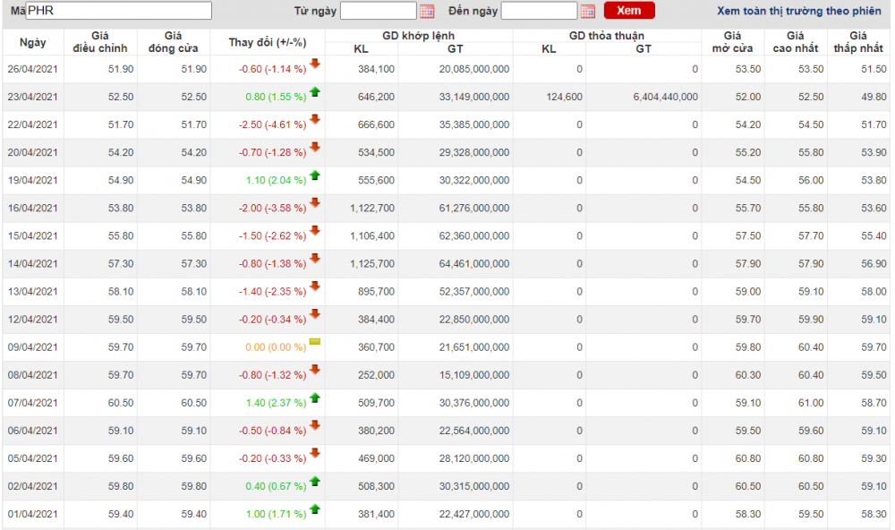Click red down arrow for 13/04/2021
The image size is (895, 530).
(314, 286)
